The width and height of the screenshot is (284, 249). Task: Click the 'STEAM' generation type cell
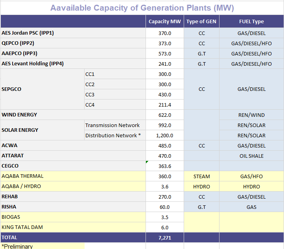[x=201, y=176]
